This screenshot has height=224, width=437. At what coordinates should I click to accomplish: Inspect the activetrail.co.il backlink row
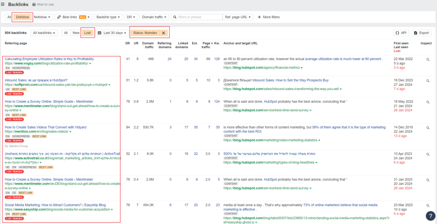tap(428, 154)
